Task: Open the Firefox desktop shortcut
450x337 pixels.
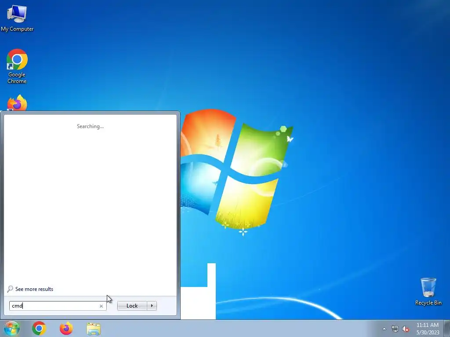Action: tap(17, 103)
